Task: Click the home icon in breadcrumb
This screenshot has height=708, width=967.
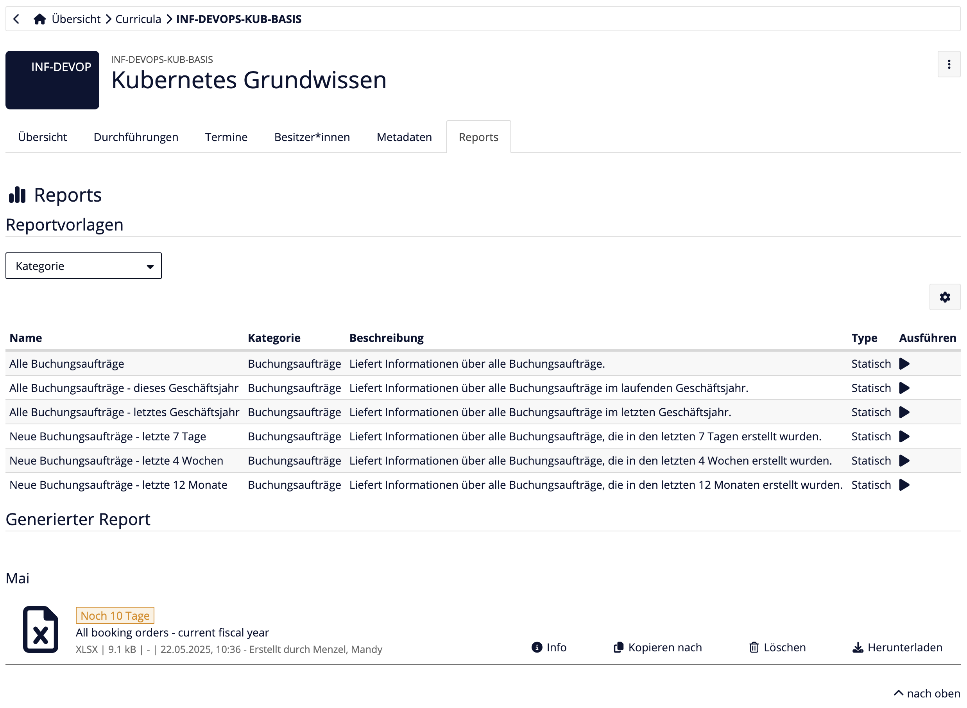Action: (x=40, y=18)
